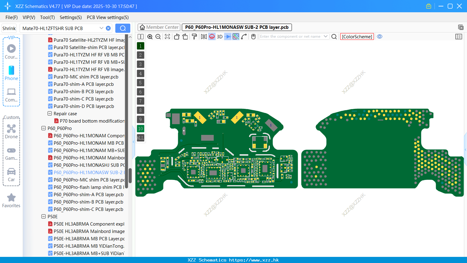467x263 pixels.
Task: Rotate board clockwise
Action: click(185, 36)
